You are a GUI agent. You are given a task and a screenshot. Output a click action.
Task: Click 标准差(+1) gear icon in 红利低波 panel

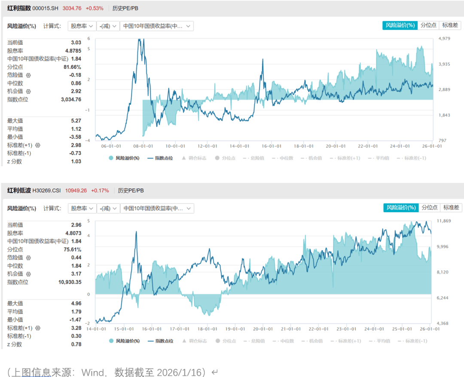tap(38, 328)
